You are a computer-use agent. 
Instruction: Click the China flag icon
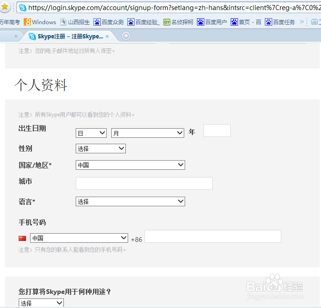(x=22, y=238)
